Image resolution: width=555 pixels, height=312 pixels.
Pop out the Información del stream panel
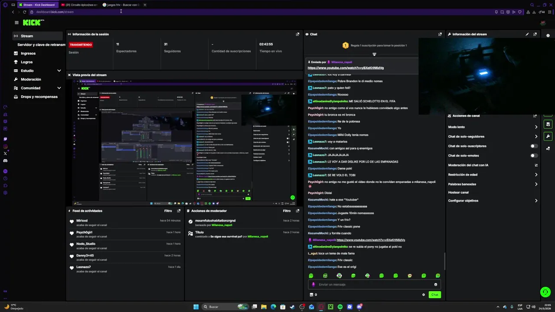tap(535, 34)
